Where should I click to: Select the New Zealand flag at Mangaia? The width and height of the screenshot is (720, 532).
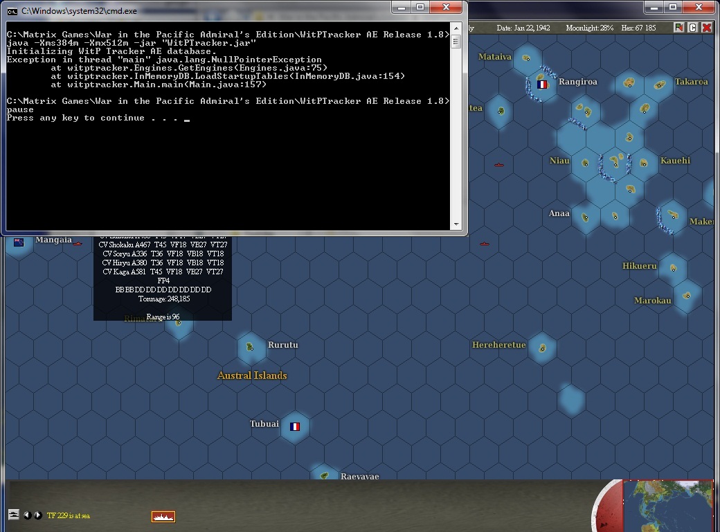pos(19,242)
